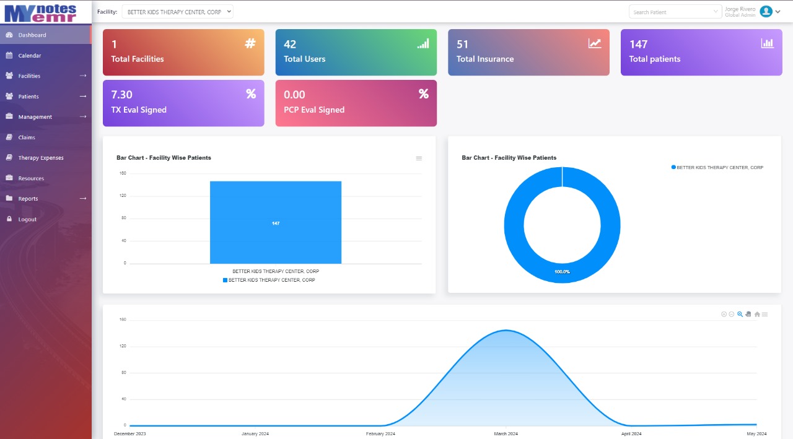Select the selection zoom magnifier tool
The width and height of the screenshot is (793, 439).
740,315
